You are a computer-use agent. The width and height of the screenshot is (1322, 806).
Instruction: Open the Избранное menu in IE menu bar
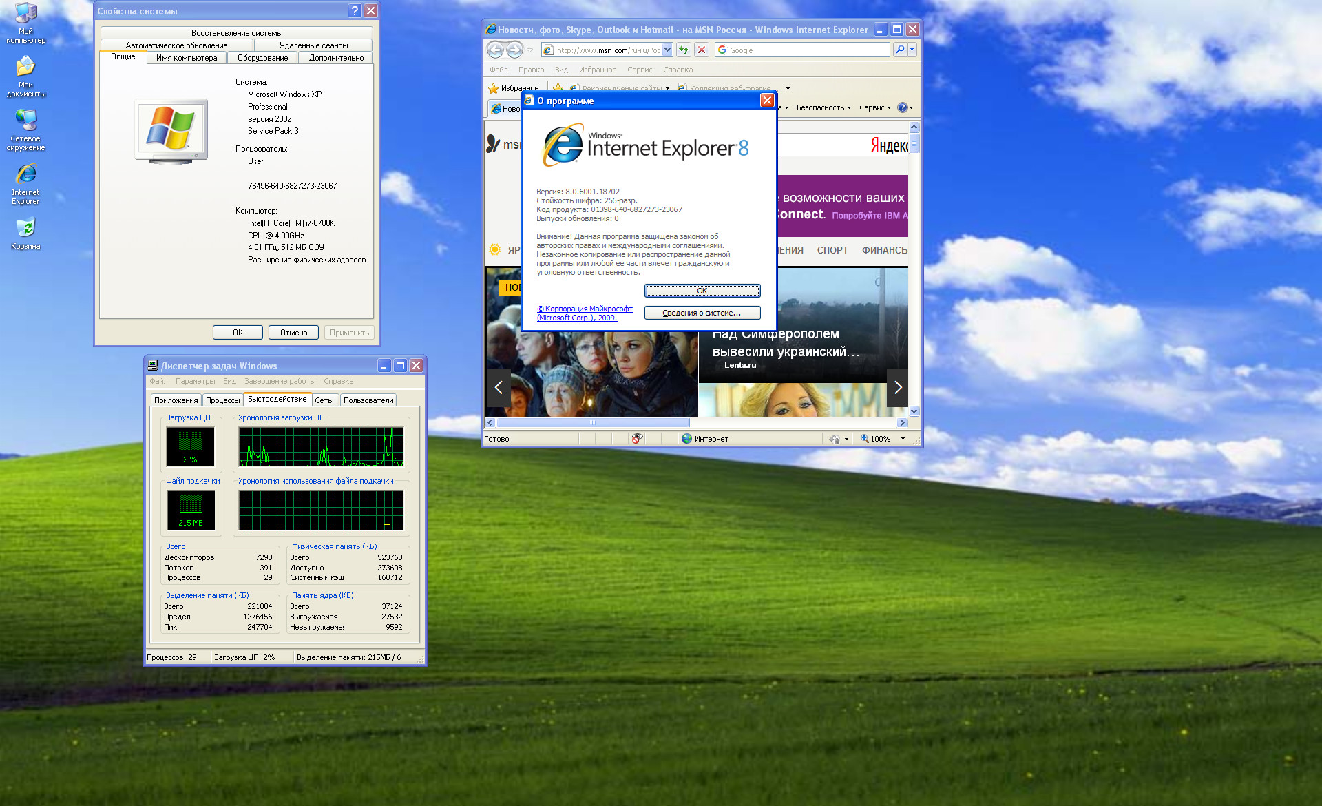pos(598,70)
